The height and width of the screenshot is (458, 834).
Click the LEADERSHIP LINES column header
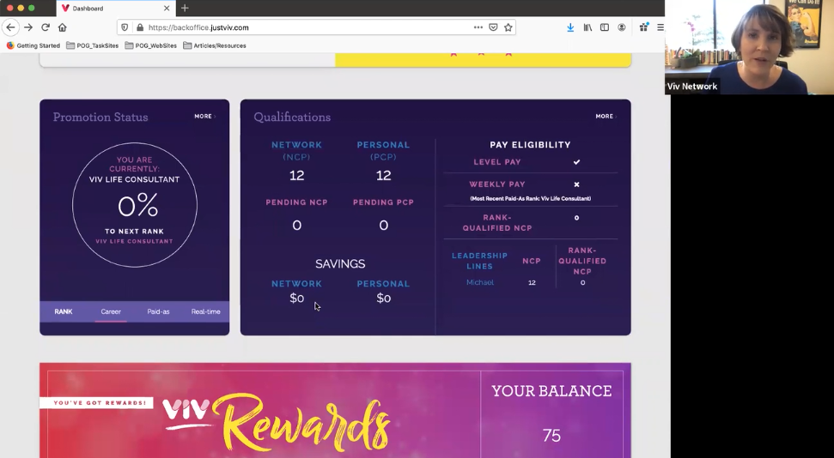[x=479, y=261]
